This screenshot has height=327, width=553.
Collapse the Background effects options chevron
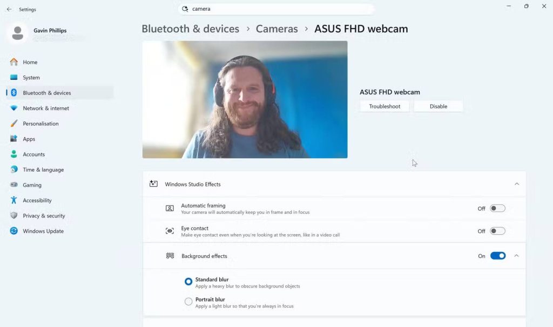coord(516,256)
